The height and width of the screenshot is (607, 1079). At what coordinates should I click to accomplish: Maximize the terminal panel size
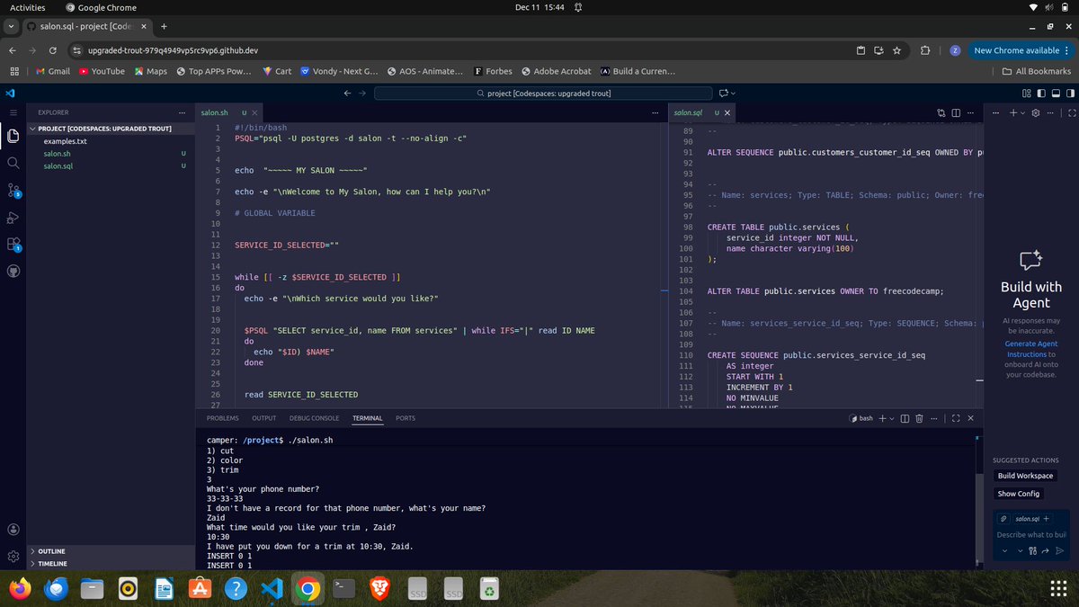[956, 418]
